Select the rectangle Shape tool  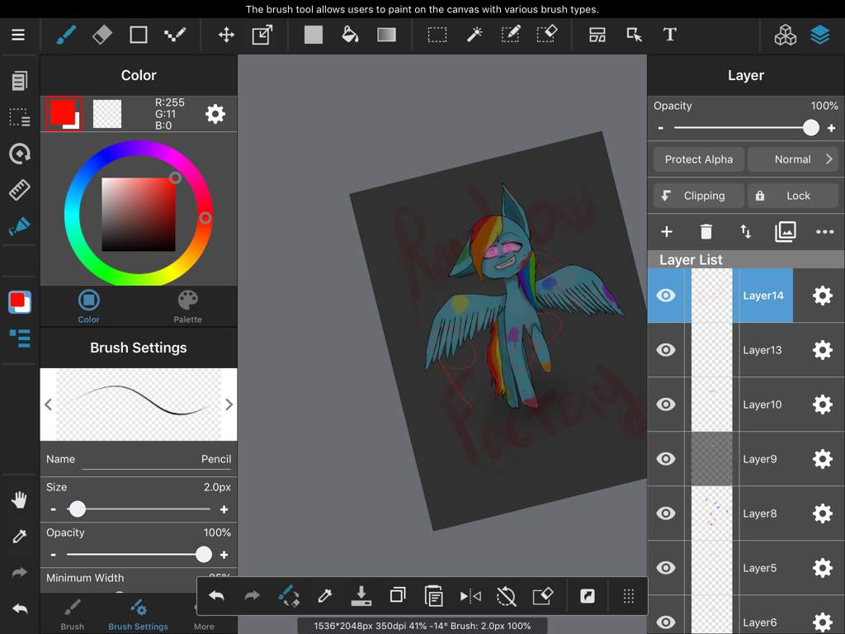point(139,35)
